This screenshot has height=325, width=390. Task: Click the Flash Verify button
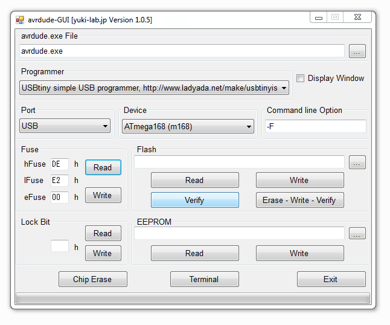(x=195, y=200)
